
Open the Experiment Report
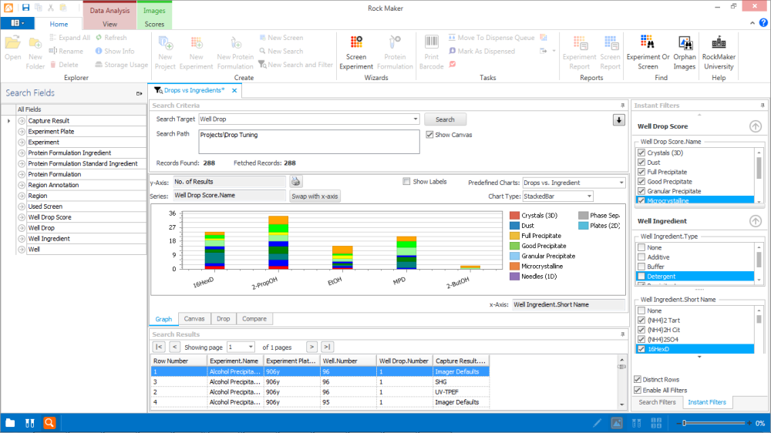(x=579, y=52)
